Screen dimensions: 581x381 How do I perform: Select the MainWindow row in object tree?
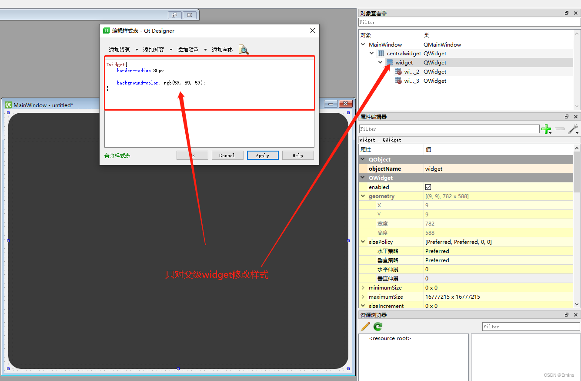click(466, 44)
